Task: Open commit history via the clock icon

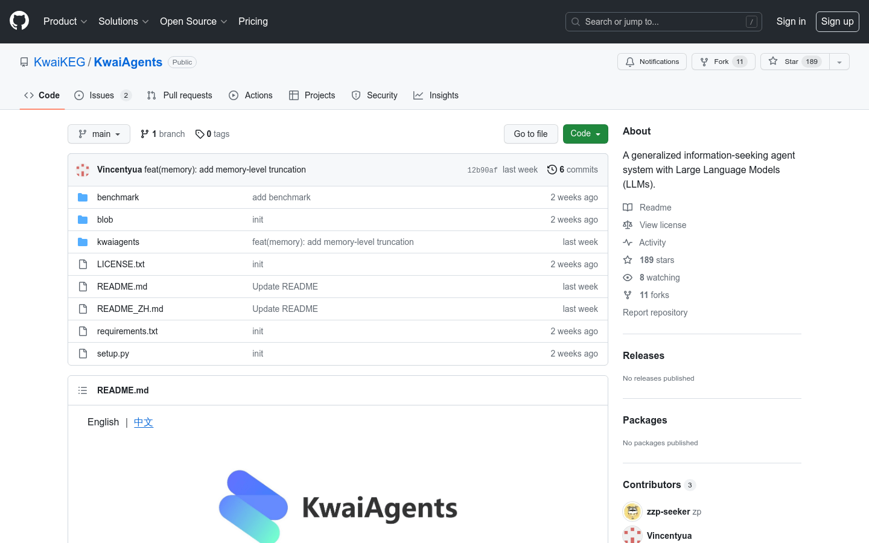Action: click(552, 170)
